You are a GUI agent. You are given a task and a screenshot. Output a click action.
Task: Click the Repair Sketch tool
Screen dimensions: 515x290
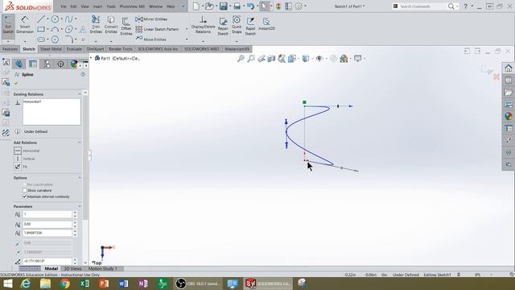pos(223,27)
